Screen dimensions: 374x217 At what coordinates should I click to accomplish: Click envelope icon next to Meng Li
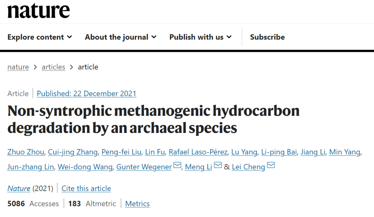[x=218, y=166]
